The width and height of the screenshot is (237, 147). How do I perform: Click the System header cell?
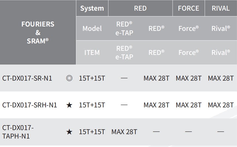pos(92,8)
